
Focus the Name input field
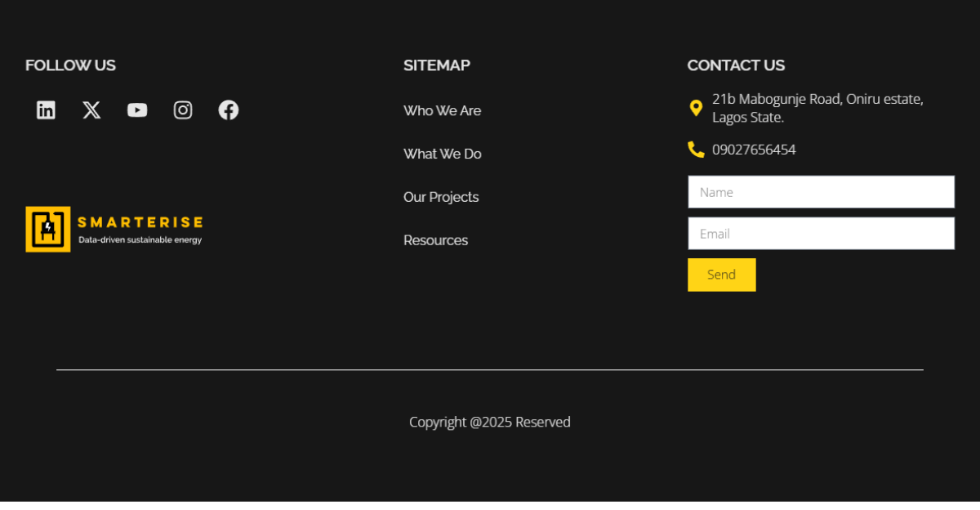tap(821, 192)
